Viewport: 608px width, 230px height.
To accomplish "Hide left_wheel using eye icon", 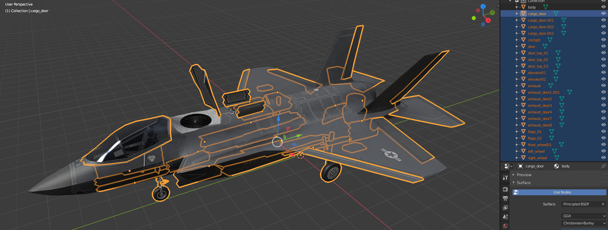I will tap(603, 151).
